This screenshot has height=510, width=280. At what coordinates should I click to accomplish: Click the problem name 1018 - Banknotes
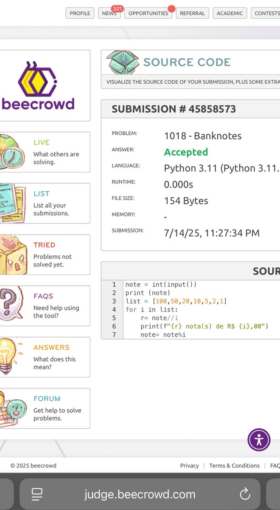tap(203, 136)
